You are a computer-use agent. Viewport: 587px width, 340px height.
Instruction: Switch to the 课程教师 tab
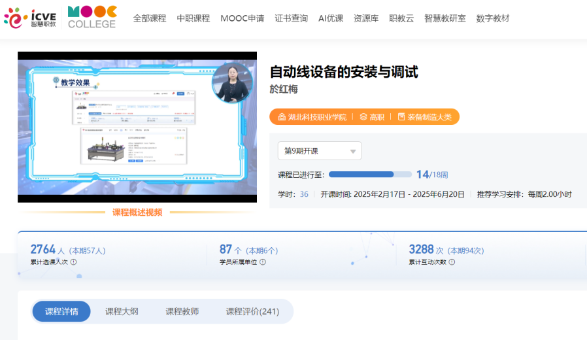click(182, 311)
